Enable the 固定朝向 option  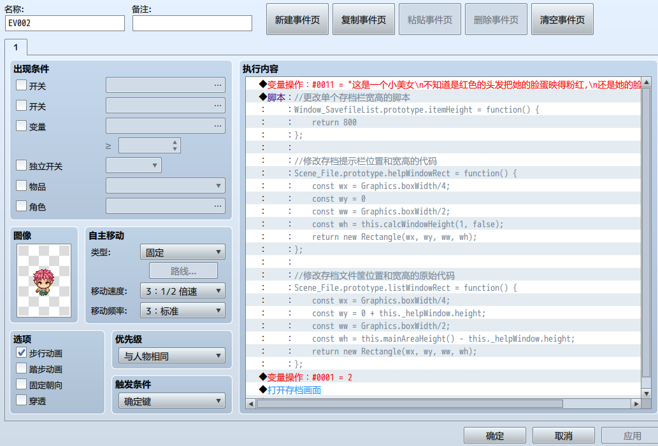[21, 384]
